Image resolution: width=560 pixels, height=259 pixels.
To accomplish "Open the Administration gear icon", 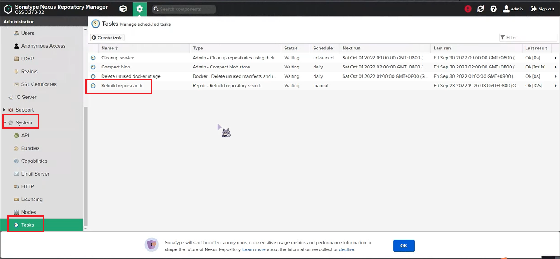I will pos(139,9).
